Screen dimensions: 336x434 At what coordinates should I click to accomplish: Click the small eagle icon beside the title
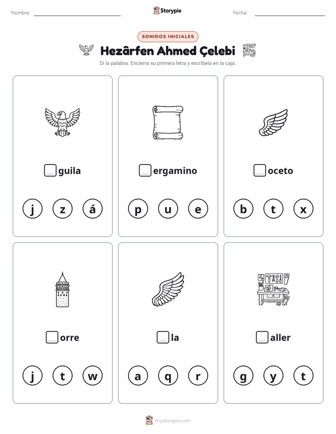point(86,50)
